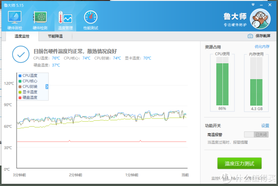Click the 资源占用 section heading
Screen dimensions: 278x186
click(213, 47)
